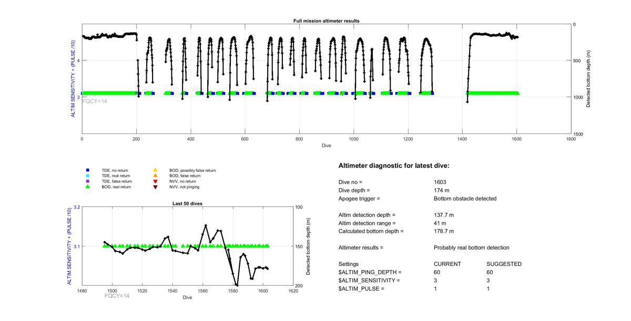Click the red inverted triangle NVV no return marker
Screen dimensions: 631x321
[155, 181]
